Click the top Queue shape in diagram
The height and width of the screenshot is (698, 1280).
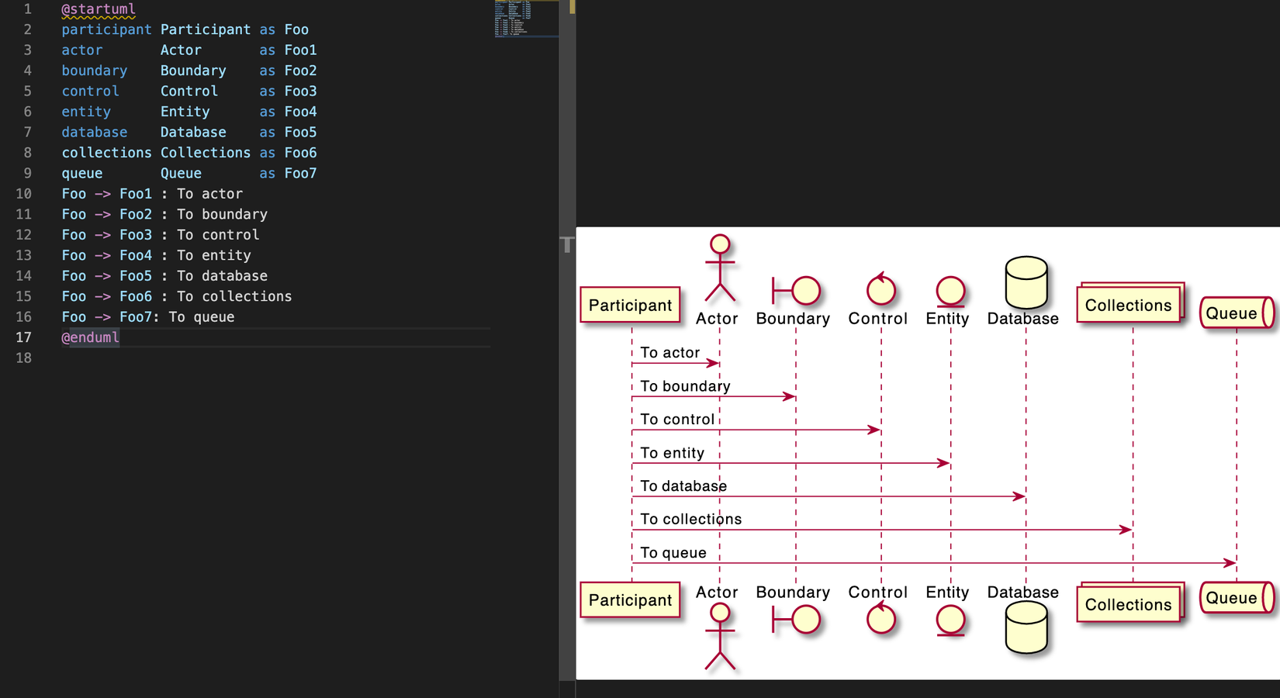[x=1237, y=313]
